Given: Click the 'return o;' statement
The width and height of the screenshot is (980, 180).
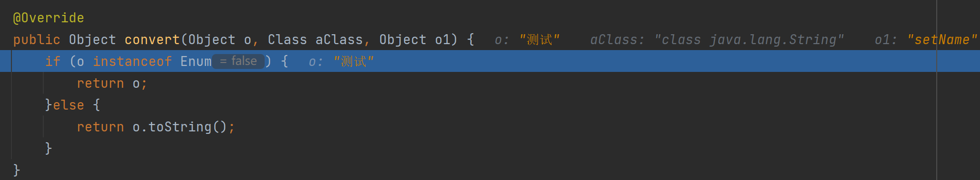Looking at the screenshot, I should click(112, 83).
